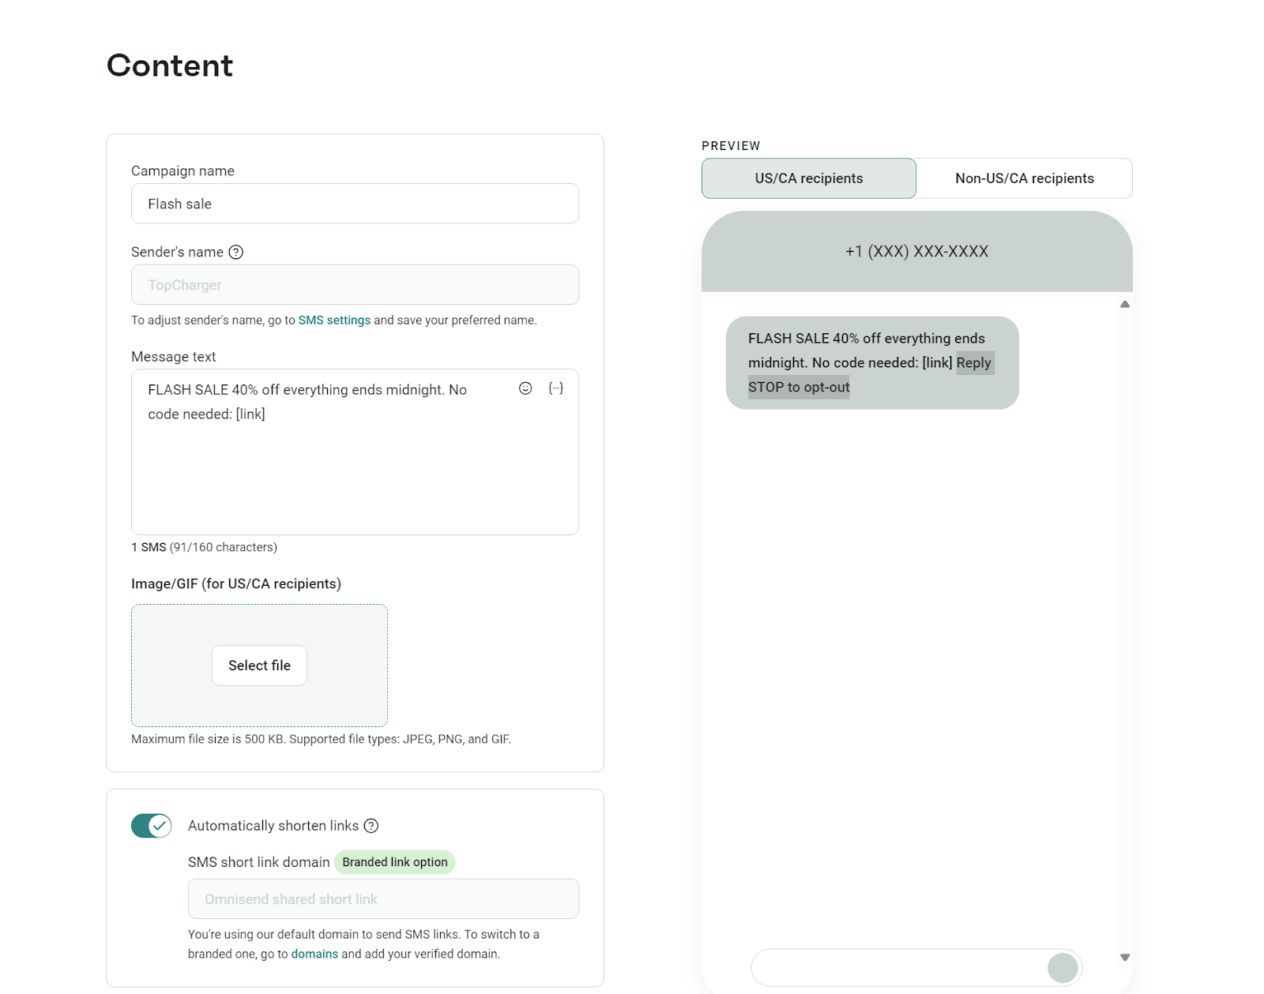Switch to US/CA recipients preview tab
The image size is (1264, 994).
click(x=808, y=178)
